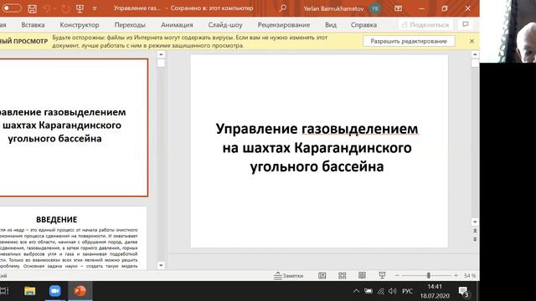Select the ВВЕДЕНИЕ slide thumbnail
Viewport: 536px width, 301px height.
coord(73,237)
